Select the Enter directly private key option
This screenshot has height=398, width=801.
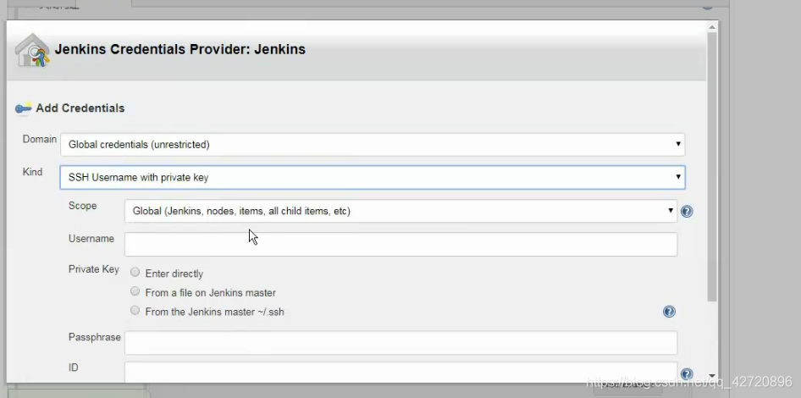coord(135,273)
